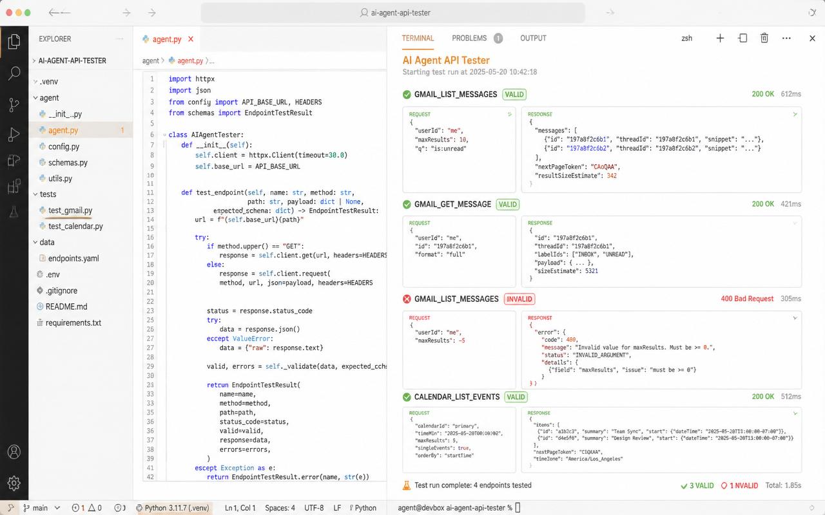Open the Manage settings gear icon

click(x=14, y=483)
